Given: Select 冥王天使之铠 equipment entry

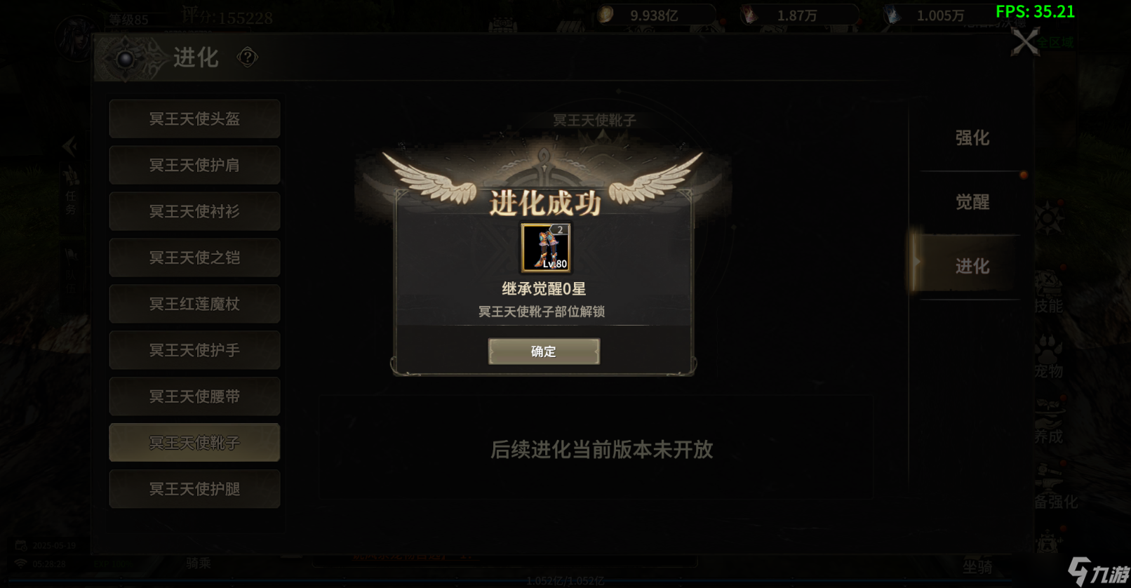Looking at the screenshot, I should click(194, 258).
